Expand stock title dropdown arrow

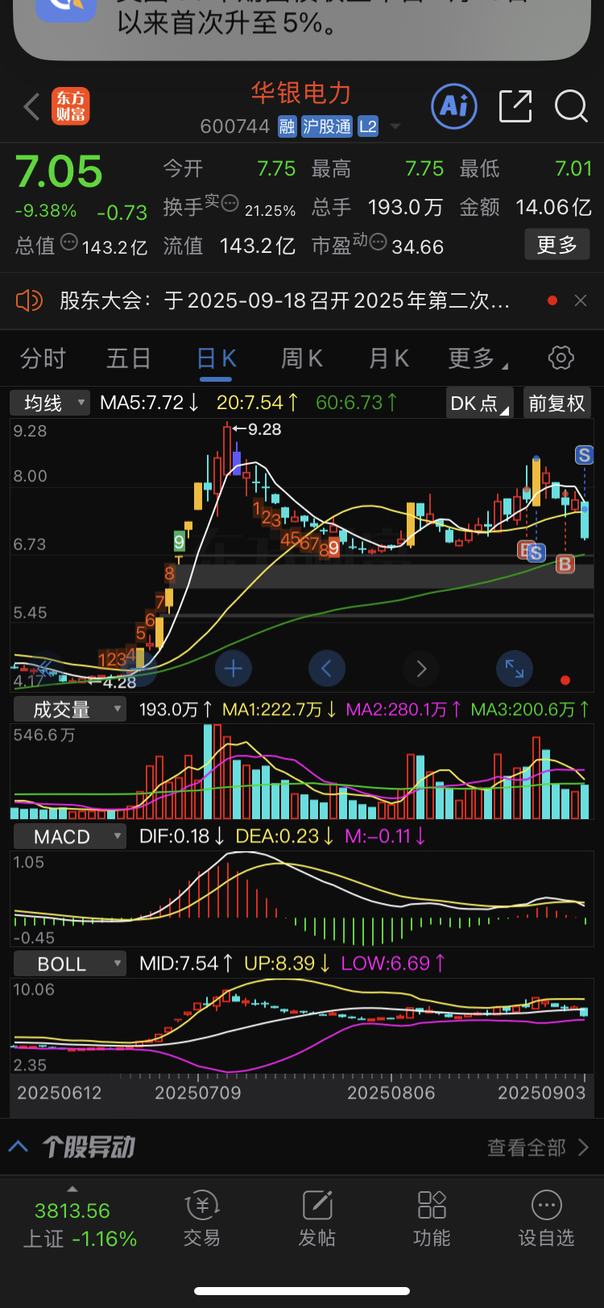(x=395, y=126)
